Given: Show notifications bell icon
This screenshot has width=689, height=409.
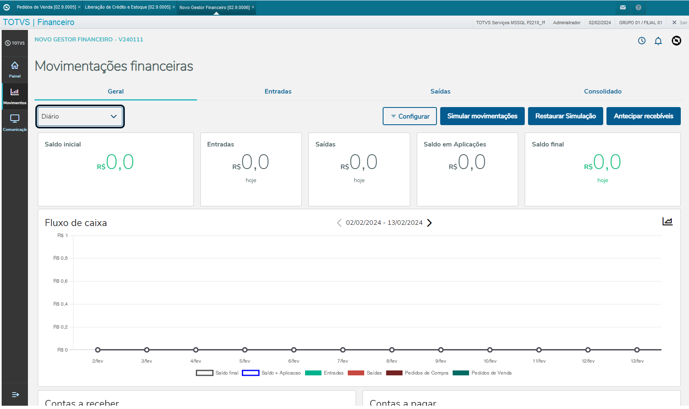Looking at the screenshot, I should click(658, 41).
